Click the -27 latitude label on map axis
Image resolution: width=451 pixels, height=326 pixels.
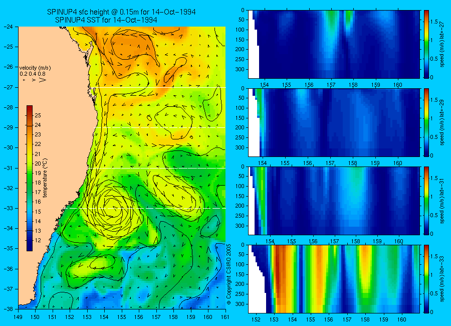pos(8,87)
